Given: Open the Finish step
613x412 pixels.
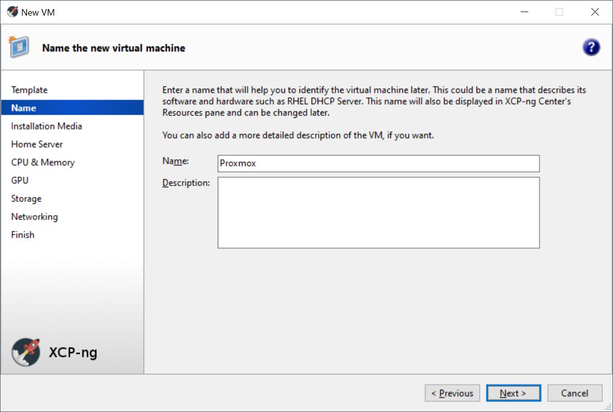Looking at the screenshot, I should point(23,235).
